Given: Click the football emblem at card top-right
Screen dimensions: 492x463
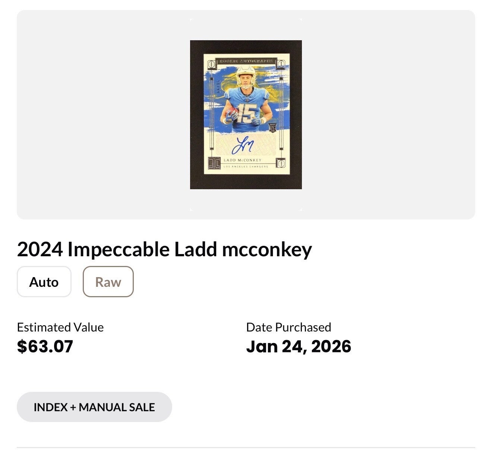Looking at the screenshot, I should 282,64.
